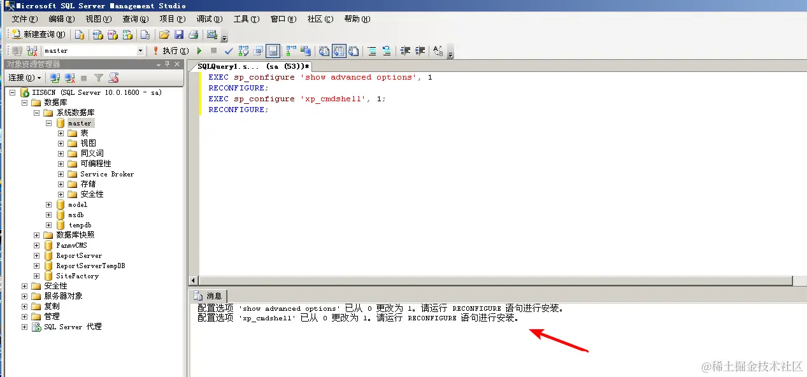Expand the SQL Server 代理 node

coord(25,327)
